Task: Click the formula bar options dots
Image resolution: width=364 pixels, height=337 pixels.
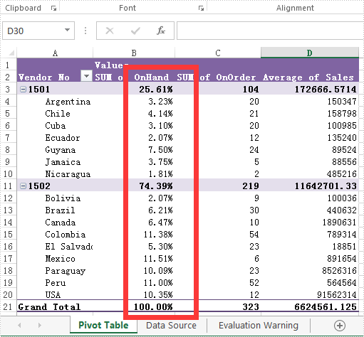Action: tap(85, 31)
